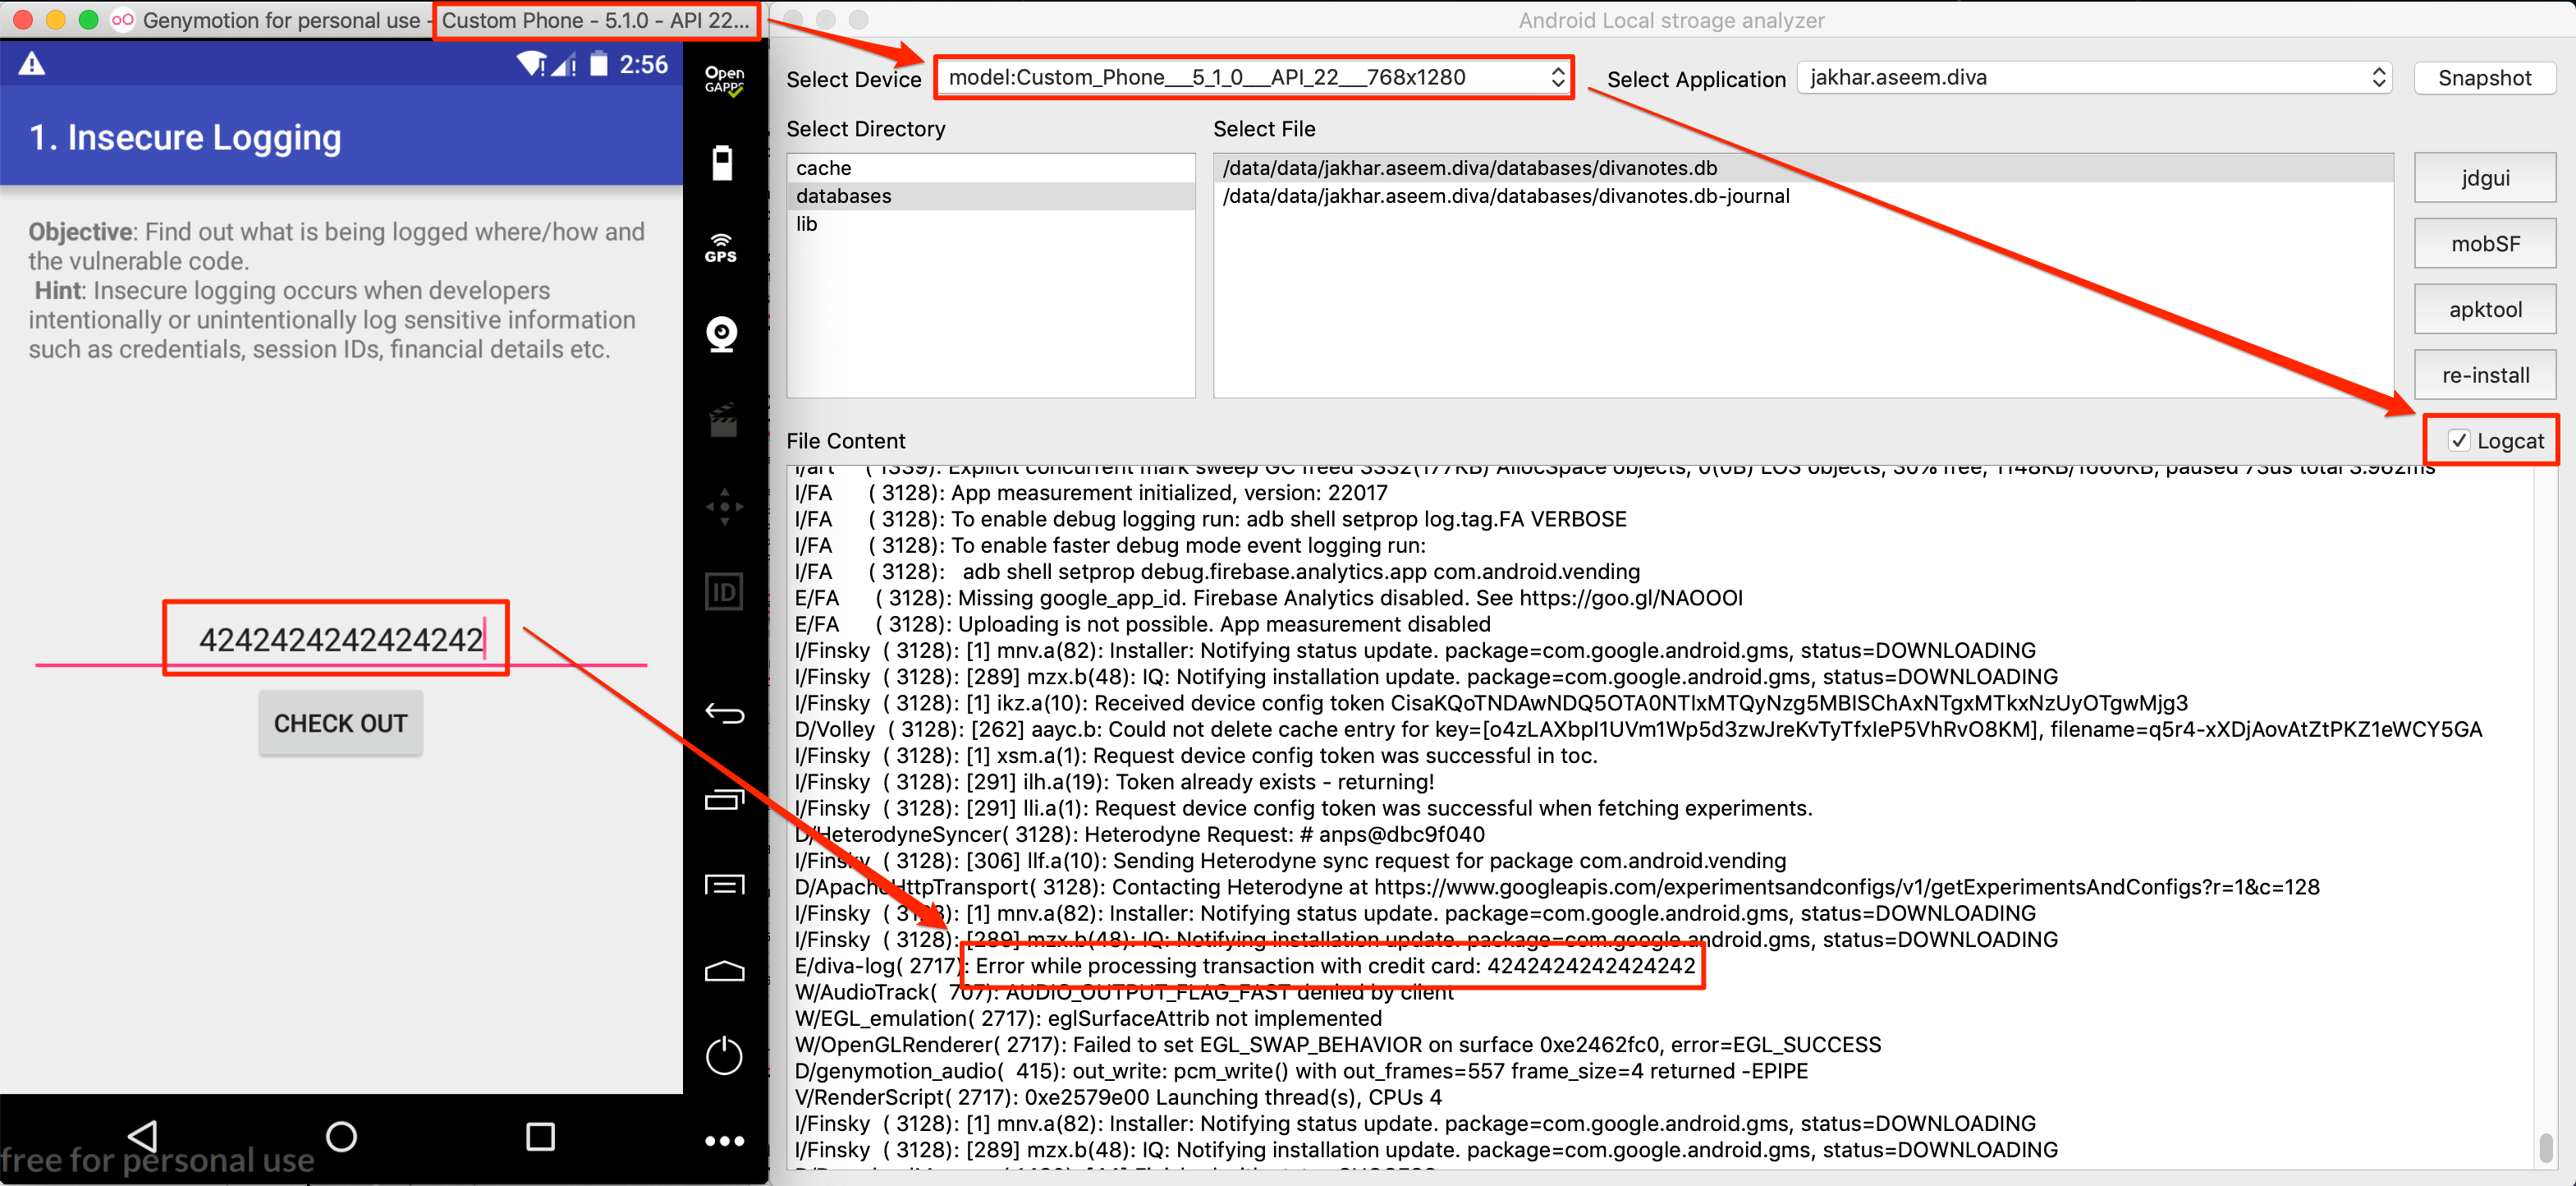
Task: Click the Snapshot button
Action: click(x=2484, y=78)
